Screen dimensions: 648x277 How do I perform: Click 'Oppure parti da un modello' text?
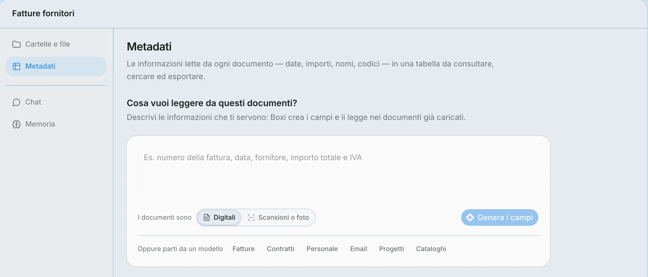click(180, 249)
